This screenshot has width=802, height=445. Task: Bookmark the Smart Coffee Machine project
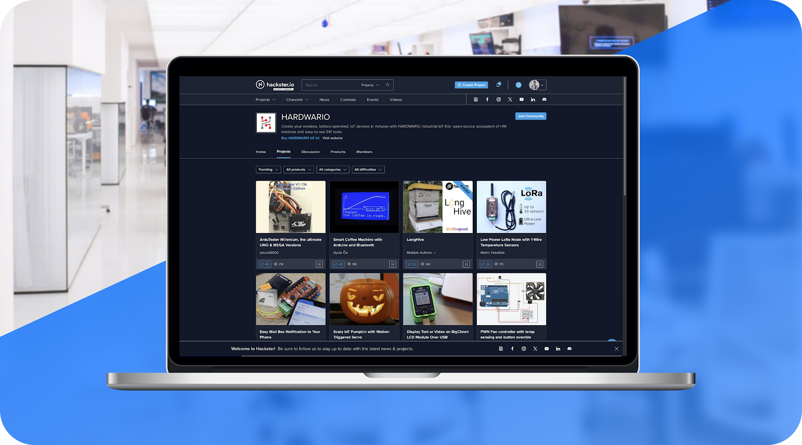point(393,264)
